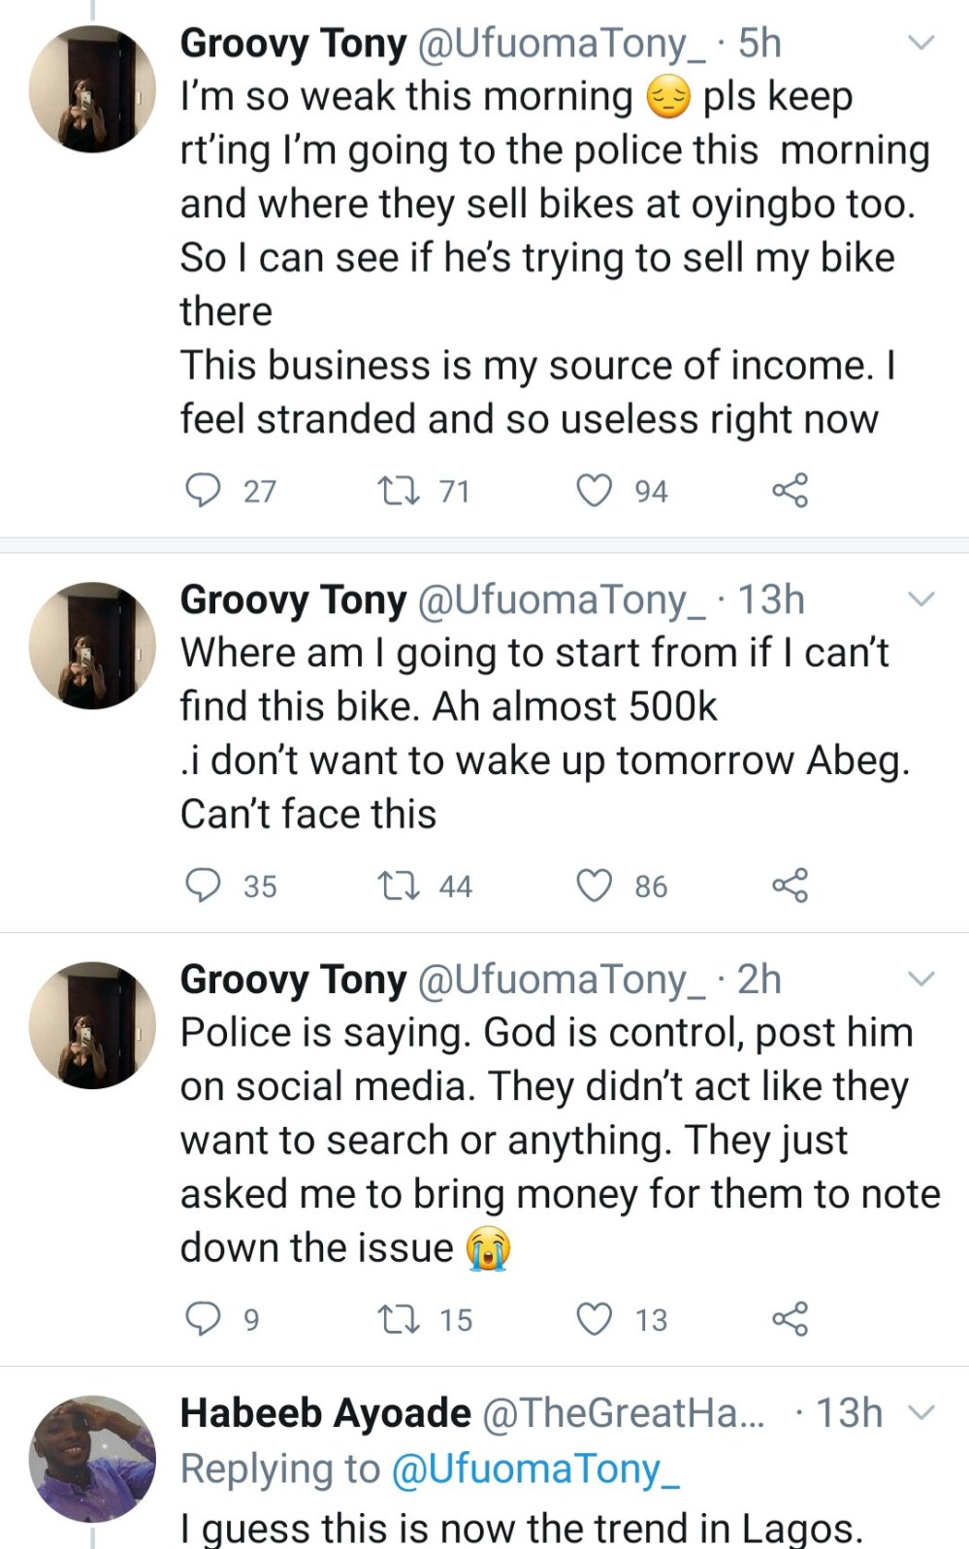Expand the menu chevron on Groovy Tony's 13h tweet
The height and width of the screenshot is (1549, 969).
[920, 599]
